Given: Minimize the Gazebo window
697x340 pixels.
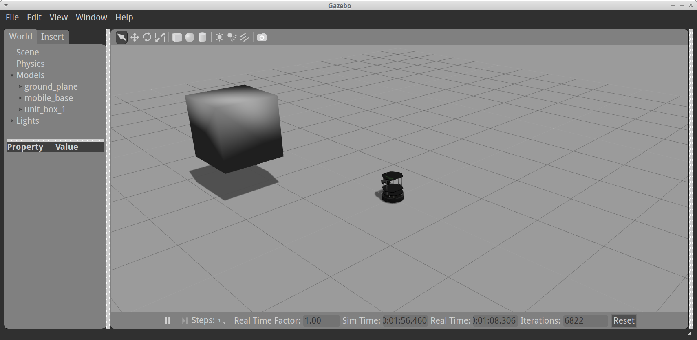Looking at the screenshot, I should coord(673,5).
